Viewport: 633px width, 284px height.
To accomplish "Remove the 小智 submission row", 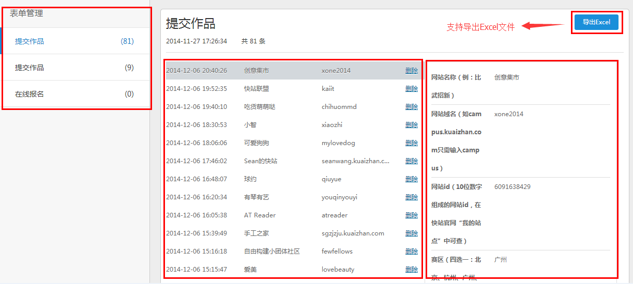I will (411, 125).
